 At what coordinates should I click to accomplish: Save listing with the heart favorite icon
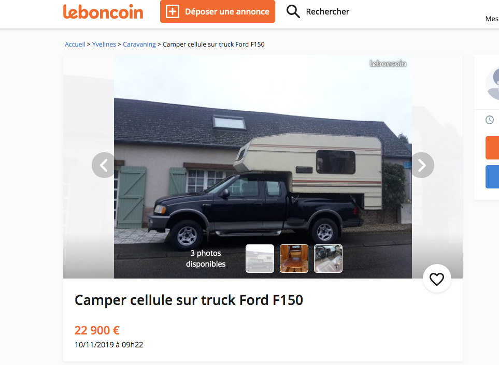coord(437,279)
